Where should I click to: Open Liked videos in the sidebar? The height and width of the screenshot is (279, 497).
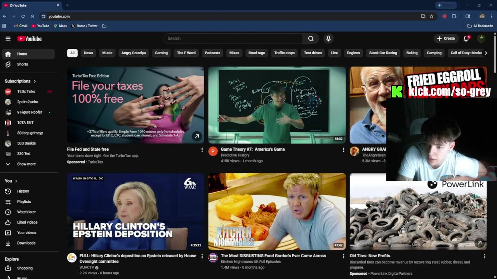point(28,222)
